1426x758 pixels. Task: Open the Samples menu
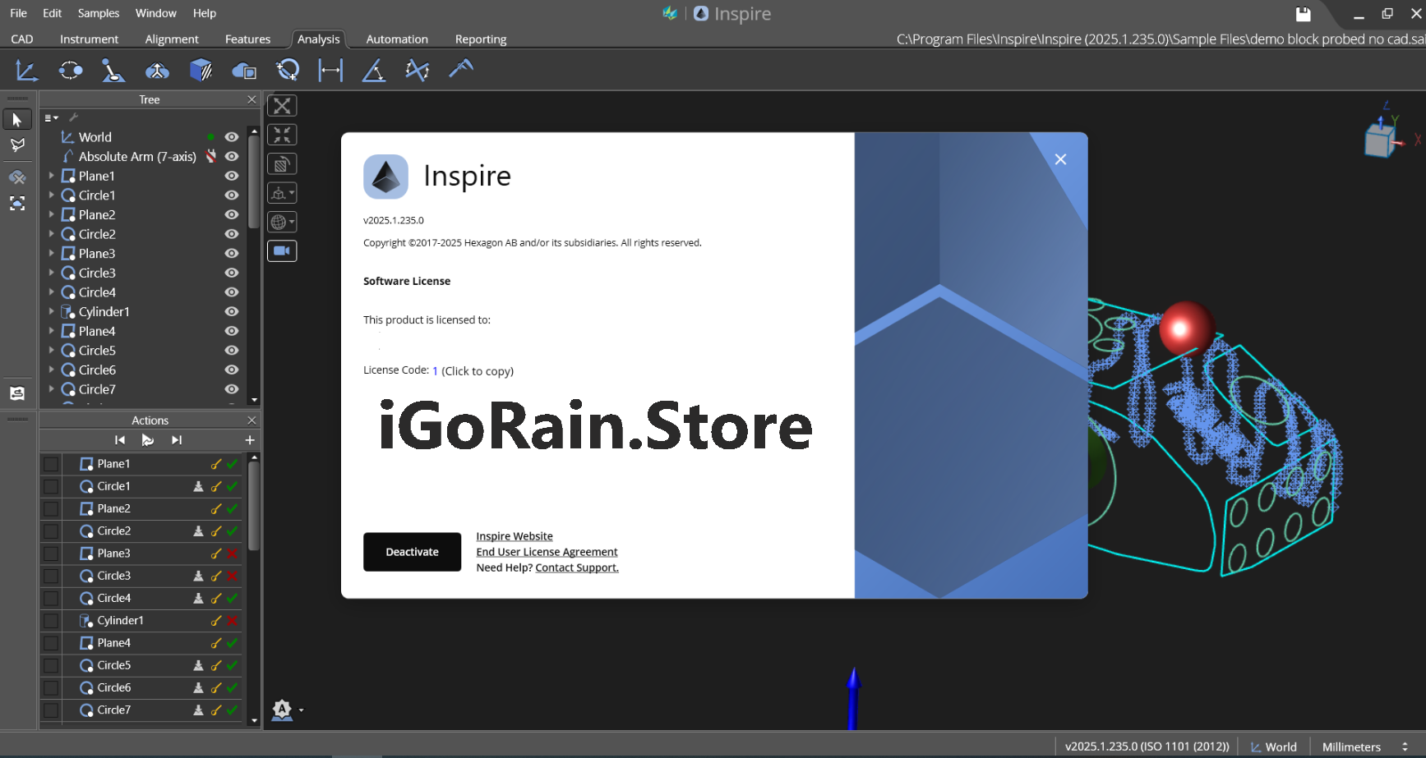coord(98,13)
